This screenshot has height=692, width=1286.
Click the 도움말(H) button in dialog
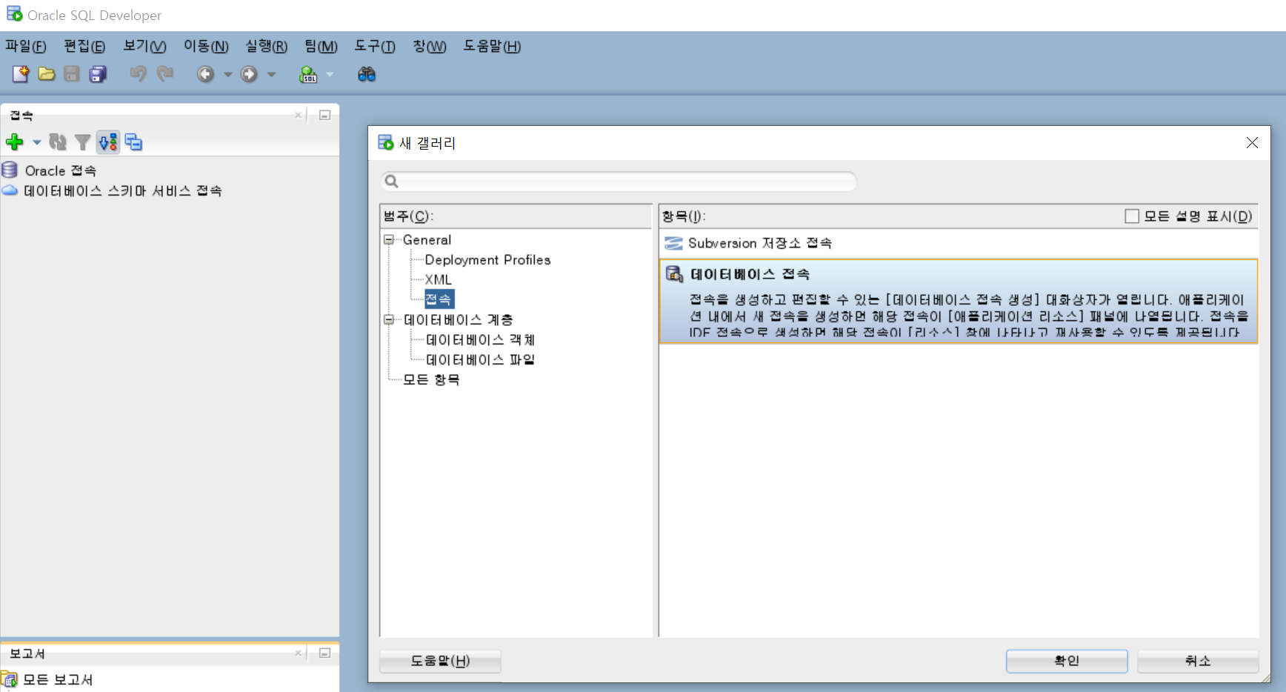440,661
